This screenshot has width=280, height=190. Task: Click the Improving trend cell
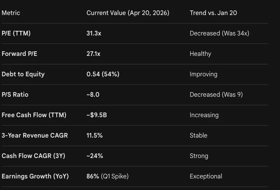pyautogui.click(x=203, y=74)
